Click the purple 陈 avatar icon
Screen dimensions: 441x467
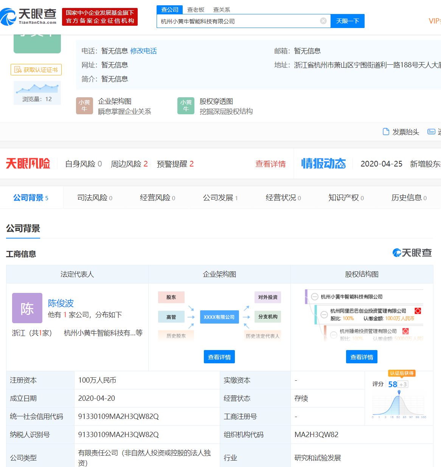click(27, 308)
